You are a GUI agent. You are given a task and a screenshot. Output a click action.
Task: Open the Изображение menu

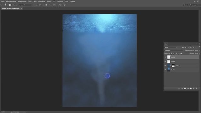[x=22, y=2]
